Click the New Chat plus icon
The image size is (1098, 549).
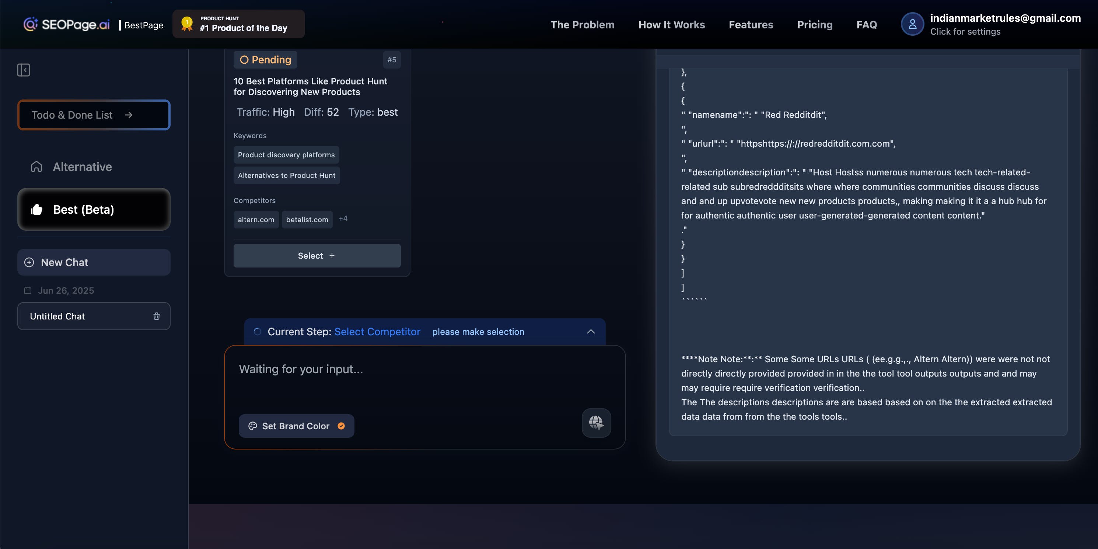point(29,262)
